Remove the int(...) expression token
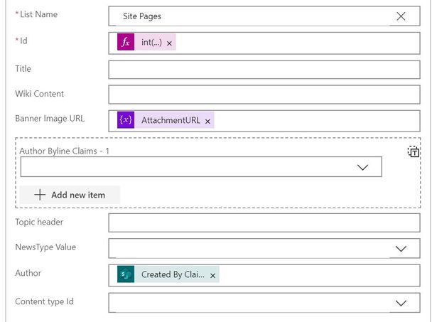 coord(170,43)
